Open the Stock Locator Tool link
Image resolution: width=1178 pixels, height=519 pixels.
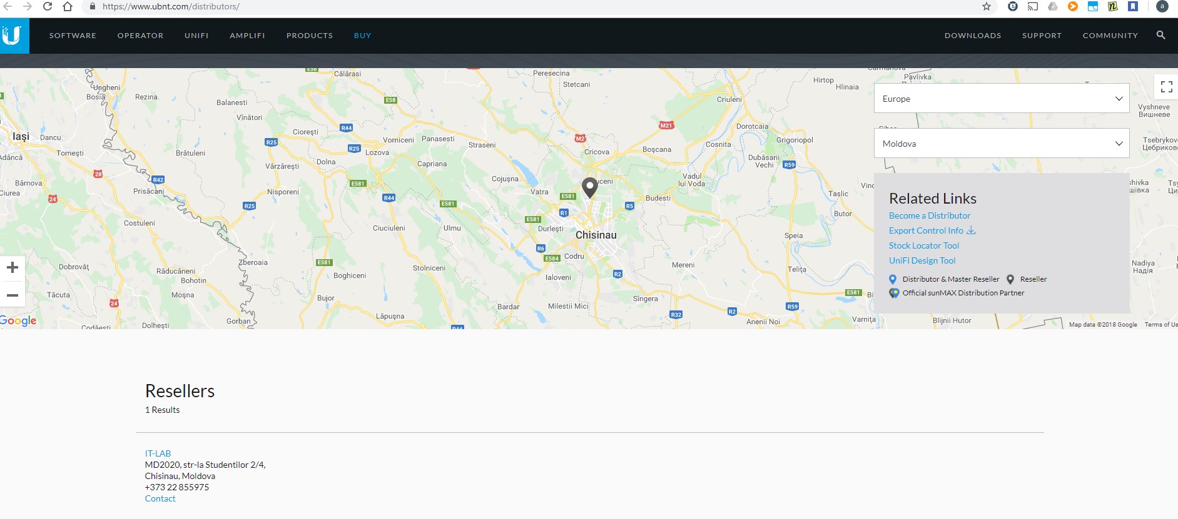pyautogui.click(x=924, y=245)
